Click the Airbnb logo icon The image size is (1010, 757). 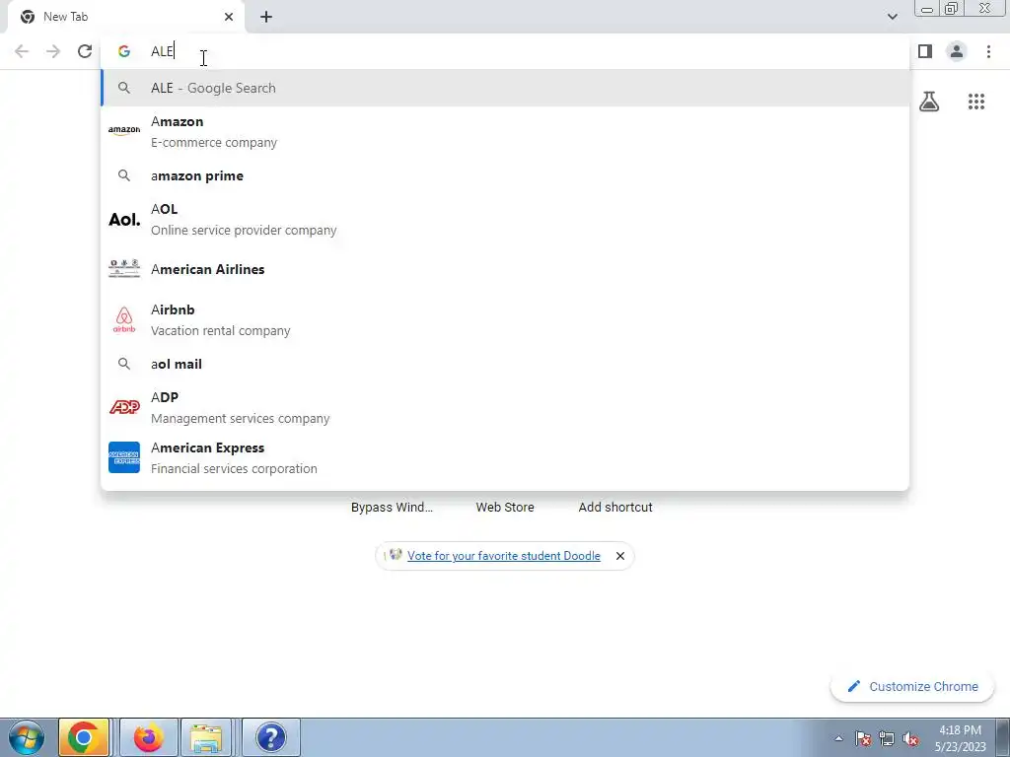[124, 320]
